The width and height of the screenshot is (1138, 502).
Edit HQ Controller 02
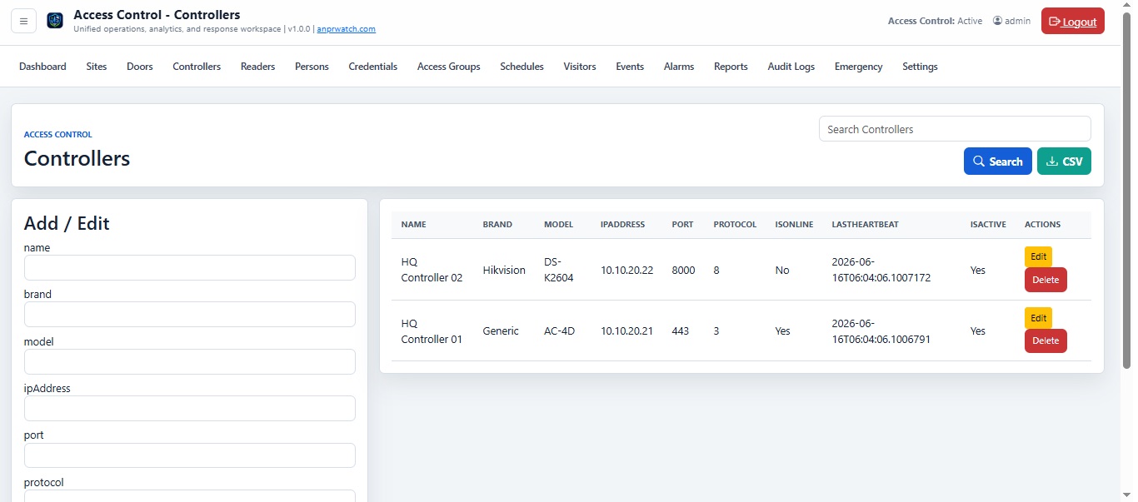[x=1038, y=256]
